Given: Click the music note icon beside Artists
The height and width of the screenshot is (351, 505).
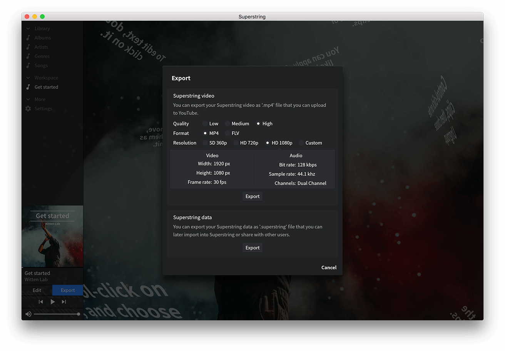Looking at the screenshot, I should tap(28, 47).
